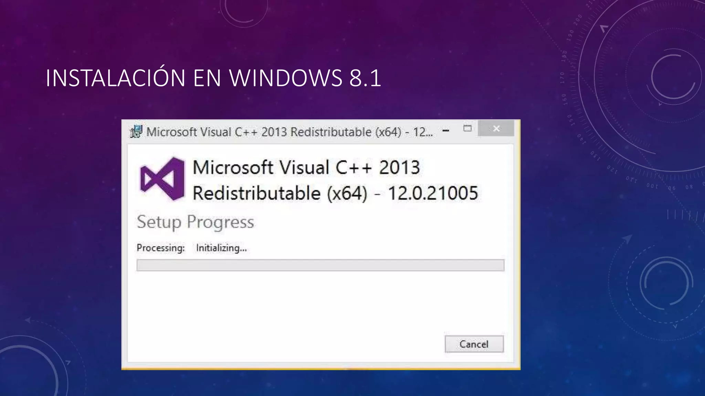This screenshot has width=705, height=396.
Task: Select the Processing: label
Action: (160, 248)
